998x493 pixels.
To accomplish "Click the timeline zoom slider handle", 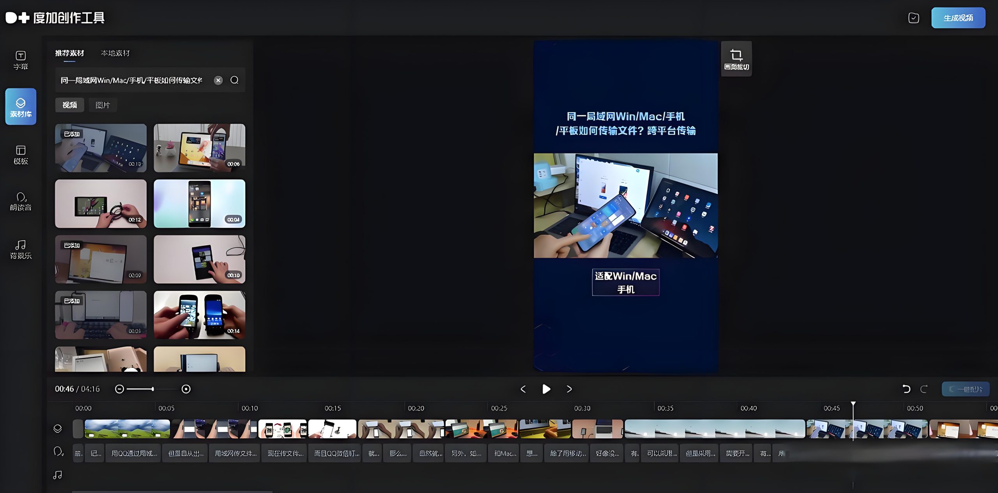I will tap(152, 389).
